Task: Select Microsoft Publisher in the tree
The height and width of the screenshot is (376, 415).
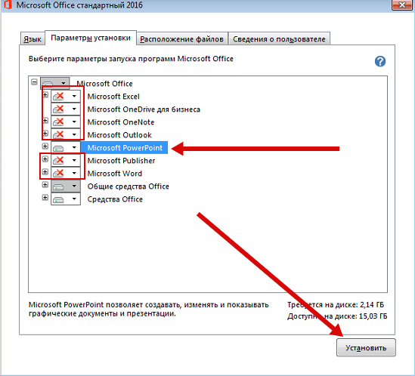Action: click(x=121, y=161)
